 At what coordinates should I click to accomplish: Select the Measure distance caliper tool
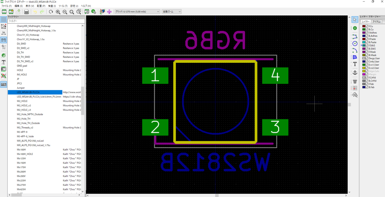tap(355, 95)
